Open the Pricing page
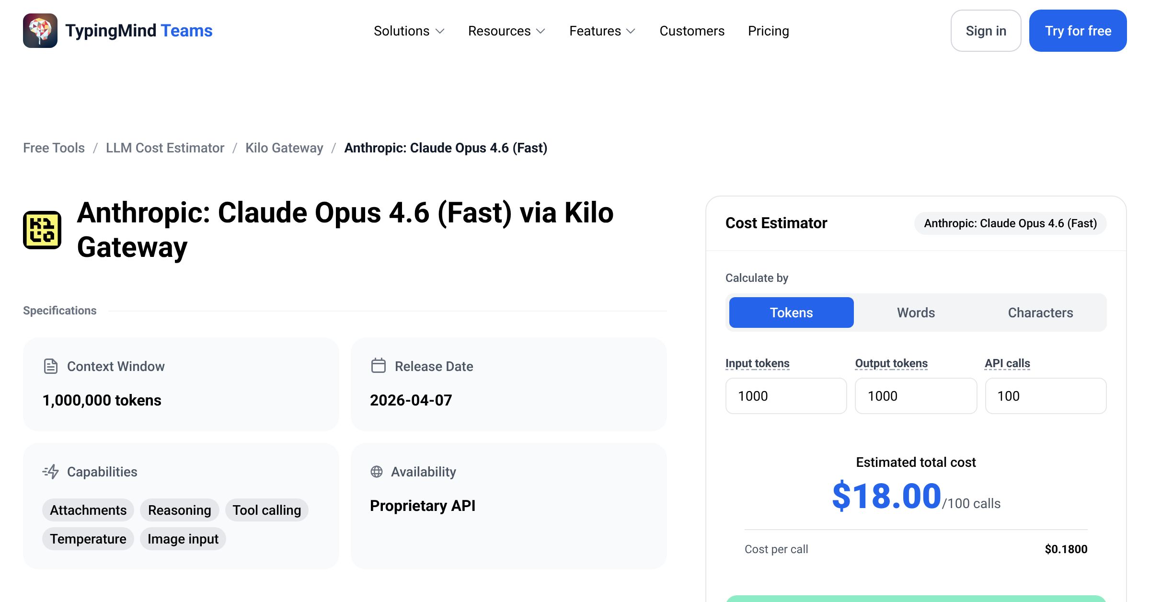This screenshot has width=1150, height=602. point(769,31)
